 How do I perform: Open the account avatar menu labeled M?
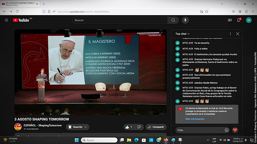pyautogui.click(x=249, y=20)
